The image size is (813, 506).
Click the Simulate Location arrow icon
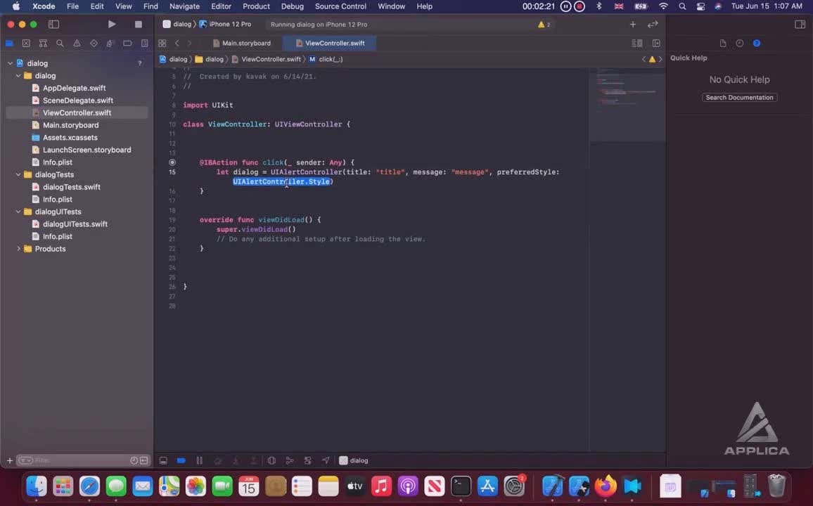pos(326,460)
